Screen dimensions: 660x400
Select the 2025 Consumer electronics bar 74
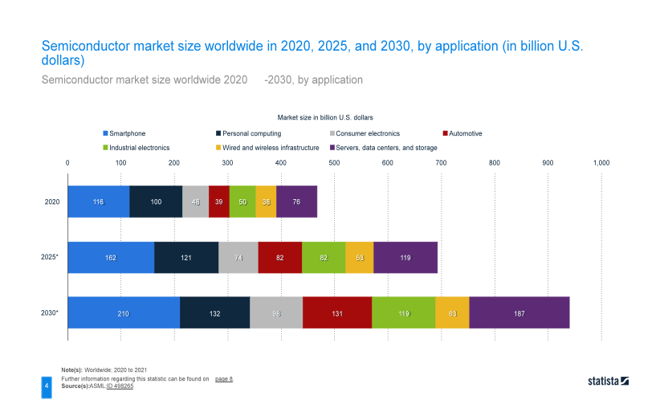pos(238,257)
